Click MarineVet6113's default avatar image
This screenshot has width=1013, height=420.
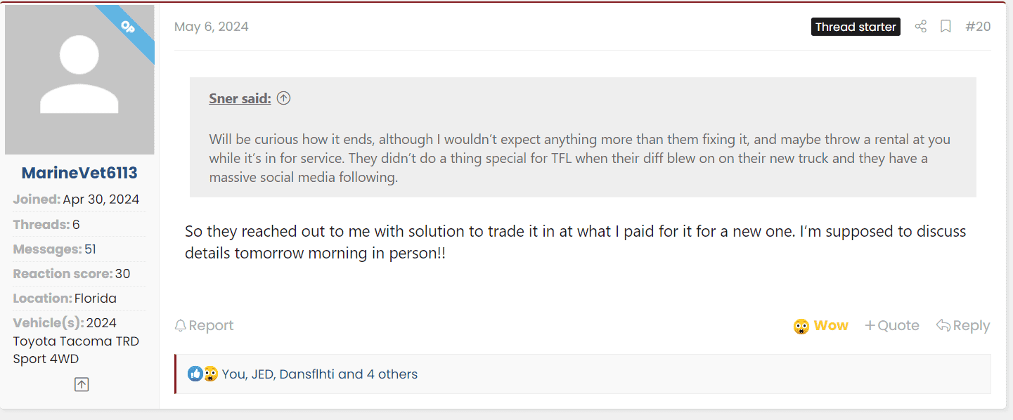79,79
